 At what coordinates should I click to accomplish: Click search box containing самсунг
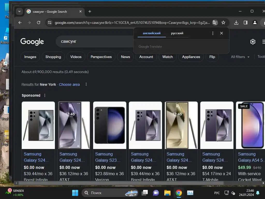pyautogui.click(x=95, y=41)
